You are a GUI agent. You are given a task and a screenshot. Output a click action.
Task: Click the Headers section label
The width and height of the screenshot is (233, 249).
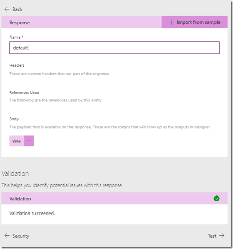coord(17,65)
